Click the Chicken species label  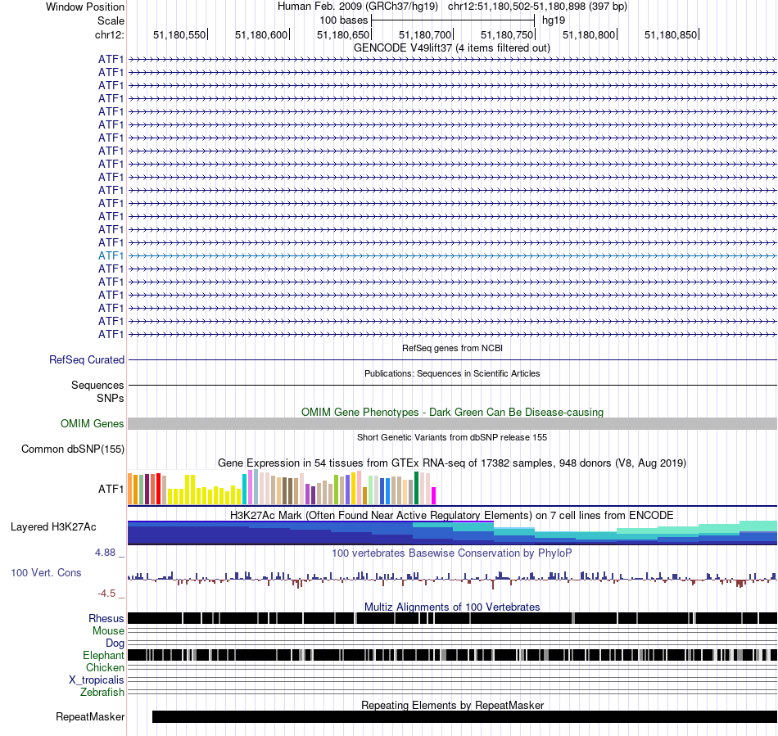pos(105,667)
